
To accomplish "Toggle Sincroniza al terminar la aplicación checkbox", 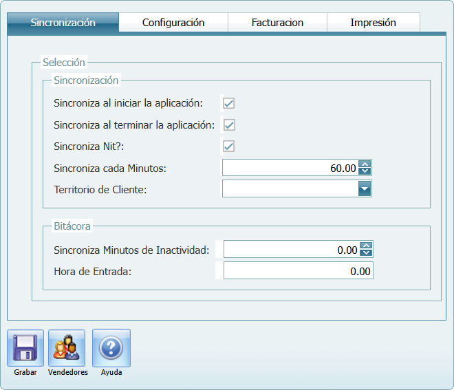I will coord(229,124).
